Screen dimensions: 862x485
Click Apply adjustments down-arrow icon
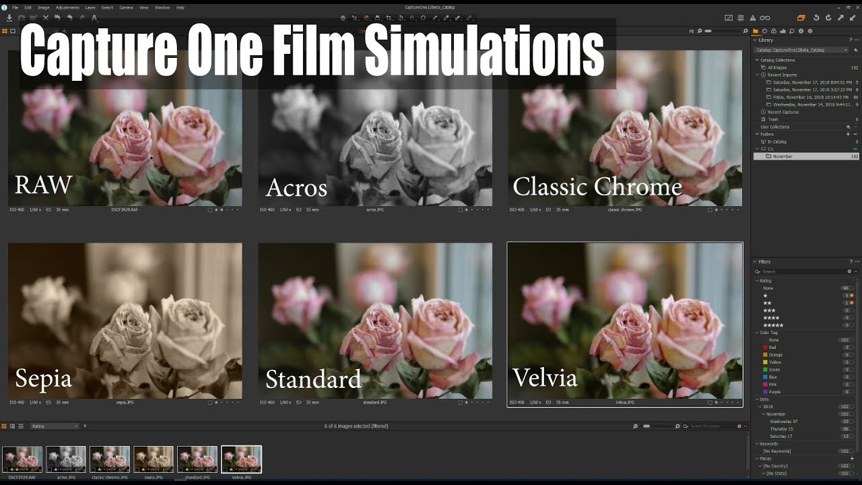(x=853, y=18)
